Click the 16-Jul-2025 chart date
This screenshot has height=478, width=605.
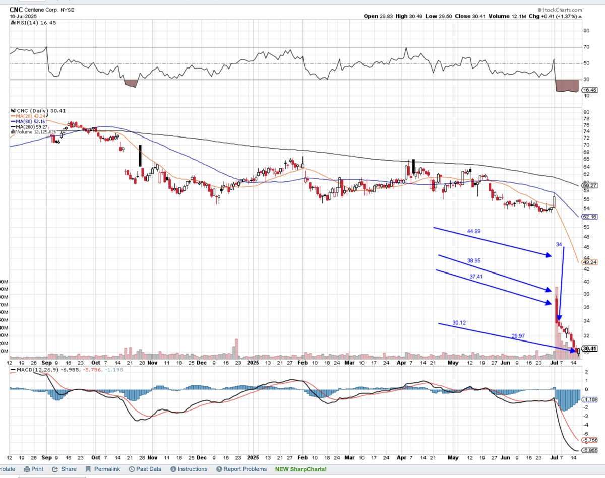coord(22,16)
